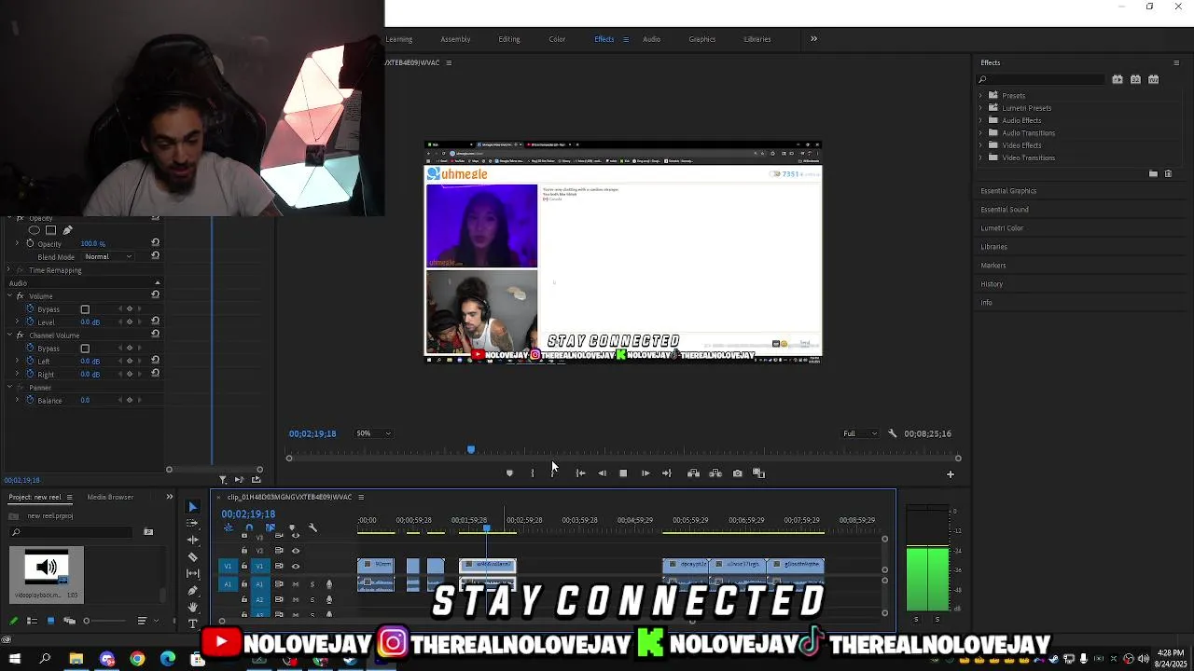Image resolution: width=1194 pixels, height=671 pixels.
Task: Select the Selection tool arrow
Action: (193, 507)
